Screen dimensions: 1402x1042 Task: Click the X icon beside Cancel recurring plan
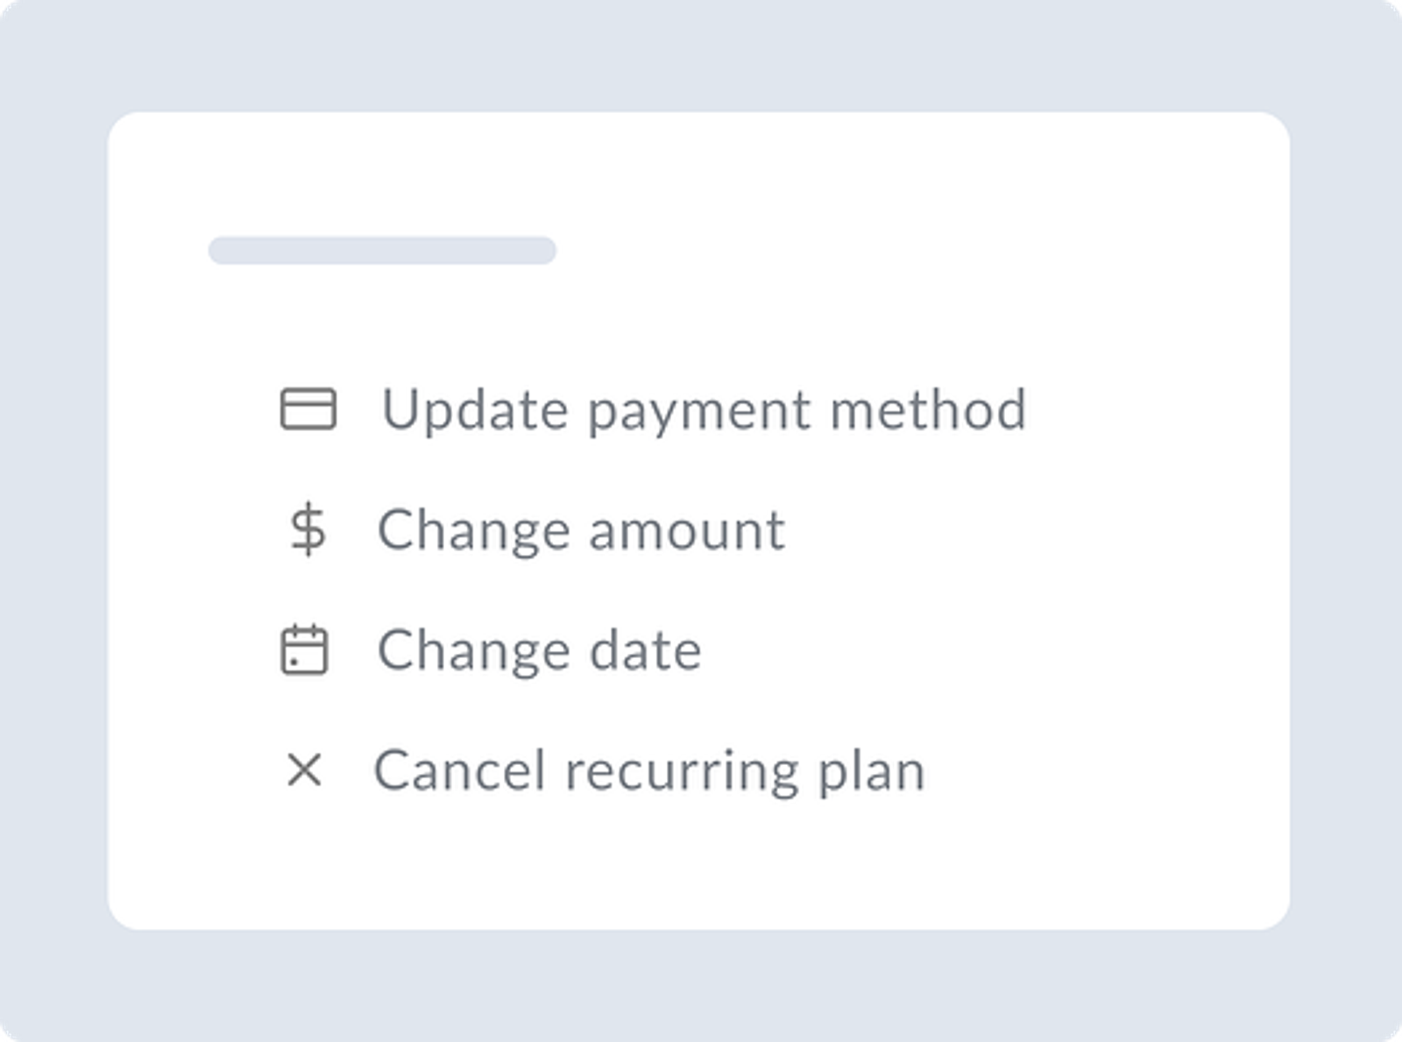click(x=304, y=770)
